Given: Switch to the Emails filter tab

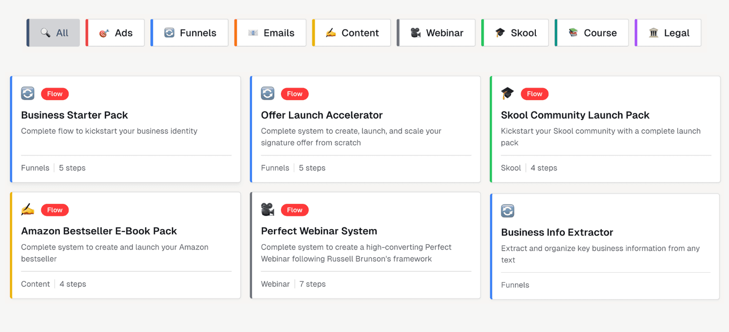Looking at the screenshot, I should click(270, 32).
